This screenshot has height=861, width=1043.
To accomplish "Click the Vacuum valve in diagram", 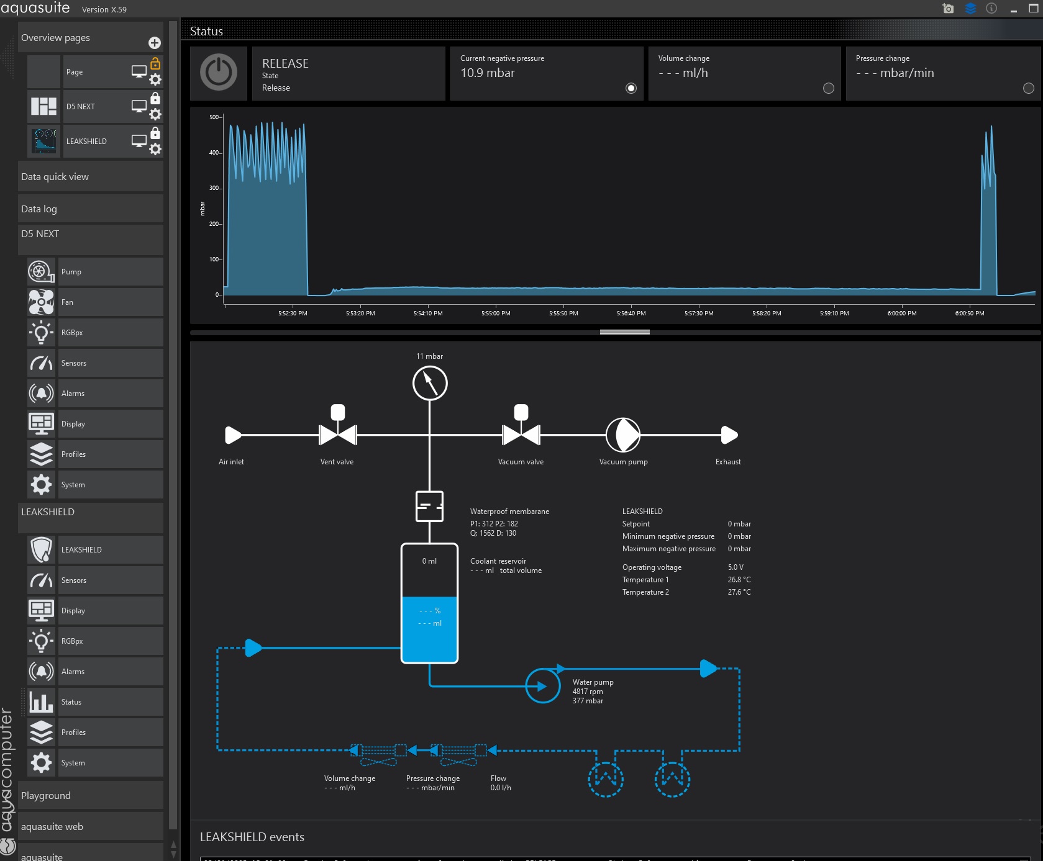I will point(521,435).
